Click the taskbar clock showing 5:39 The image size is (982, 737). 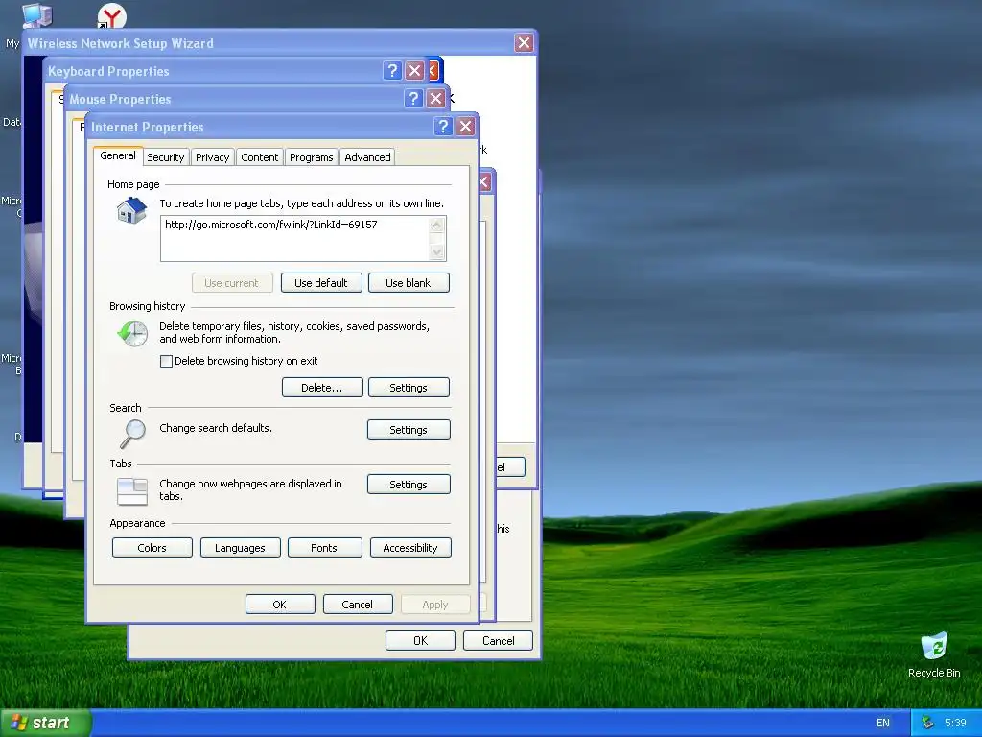click(955, 723)
